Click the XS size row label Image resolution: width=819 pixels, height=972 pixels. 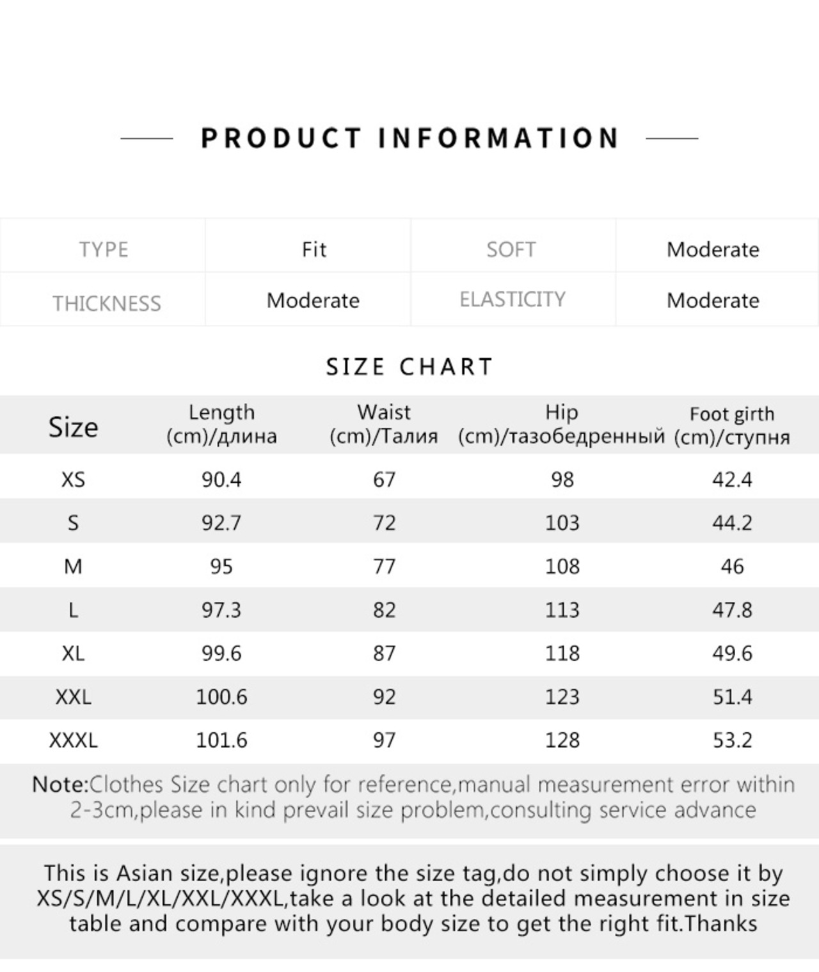click(73, 480)
